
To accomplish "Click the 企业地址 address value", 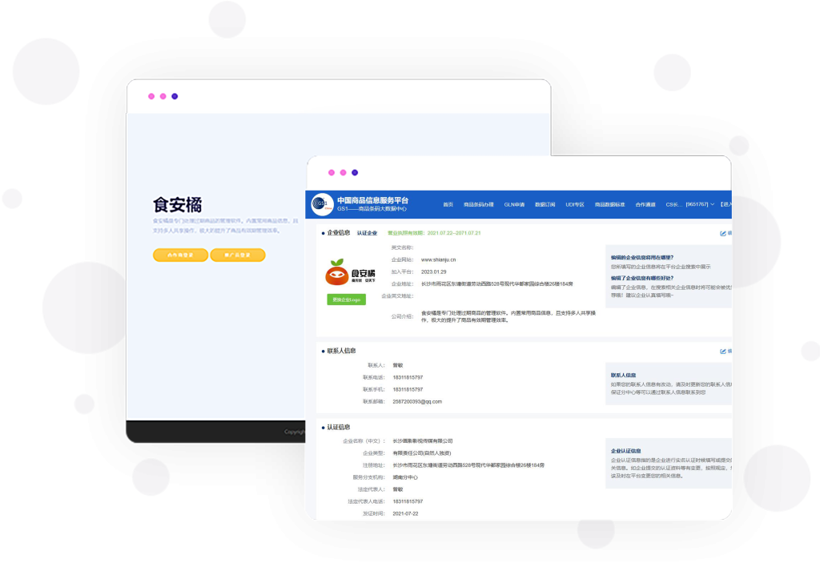I will (496, 284).
